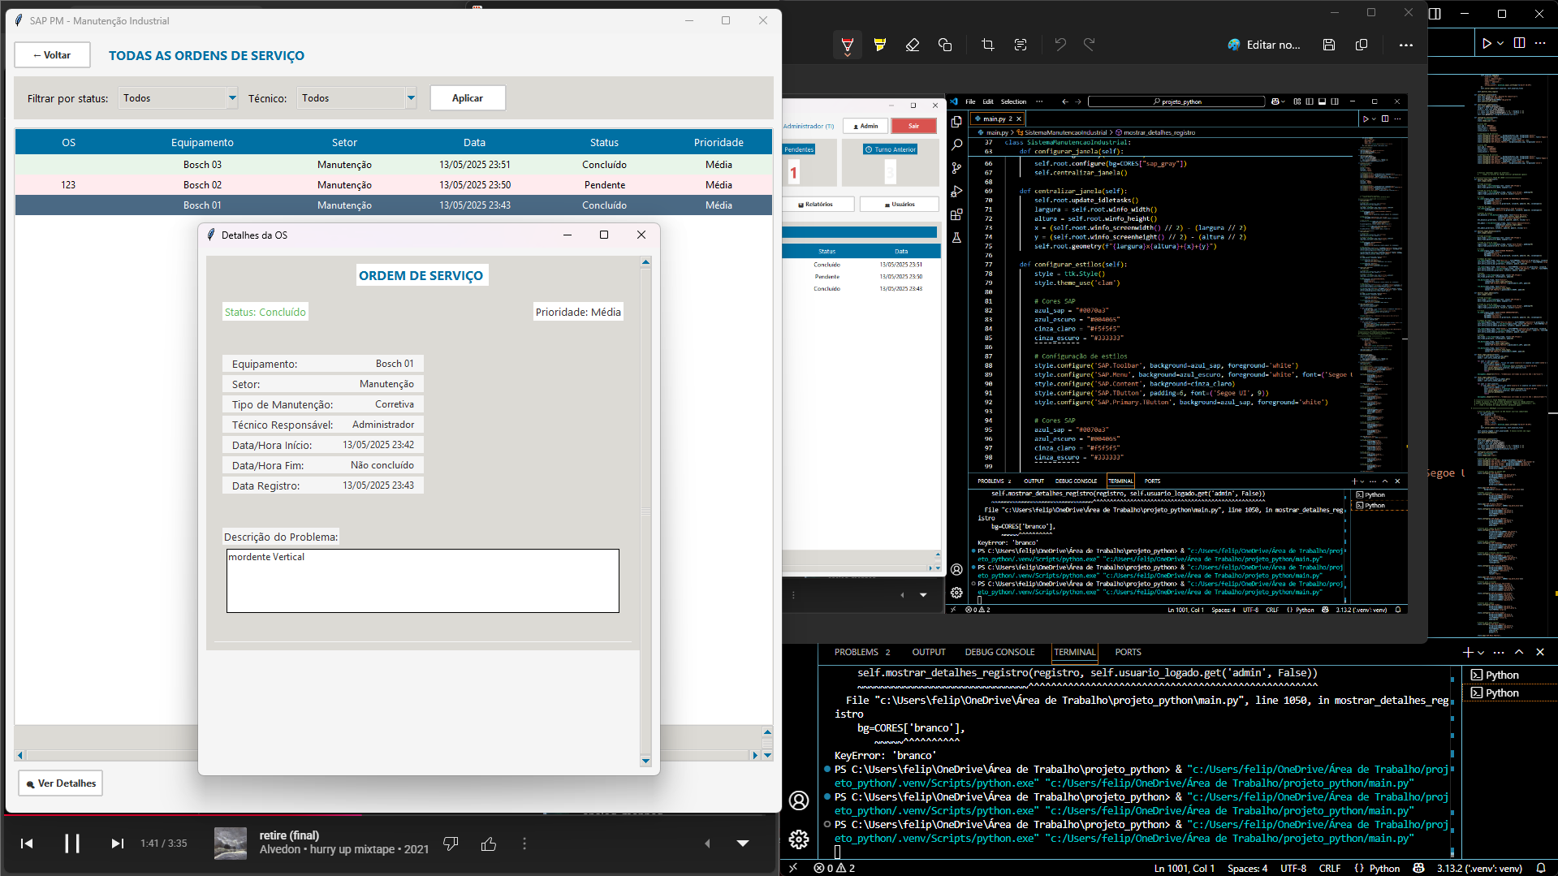The height and width of the screenshot is (876, 1558).
Task: Open the text actions scan tool
Action: (1021, 45)
